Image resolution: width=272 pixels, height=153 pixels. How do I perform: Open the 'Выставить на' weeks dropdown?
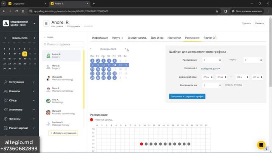point(212,85)
